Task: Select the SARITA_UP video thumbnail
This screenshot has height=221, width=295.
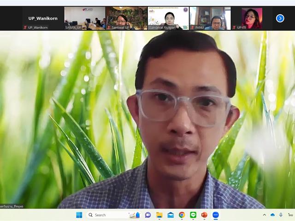Action: tap(85, 18)
